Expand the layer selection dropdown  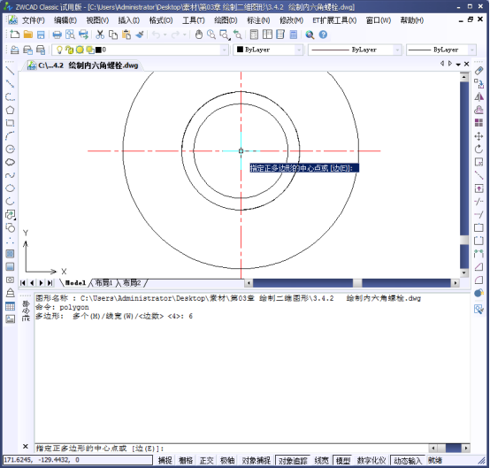(224, 50)
